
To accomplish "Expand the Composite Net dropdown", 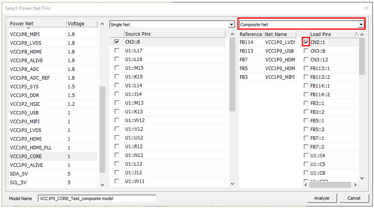I will click(361, 25).
